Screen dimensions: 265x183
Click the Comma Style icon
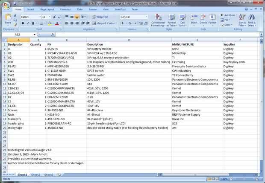(135, 23)
